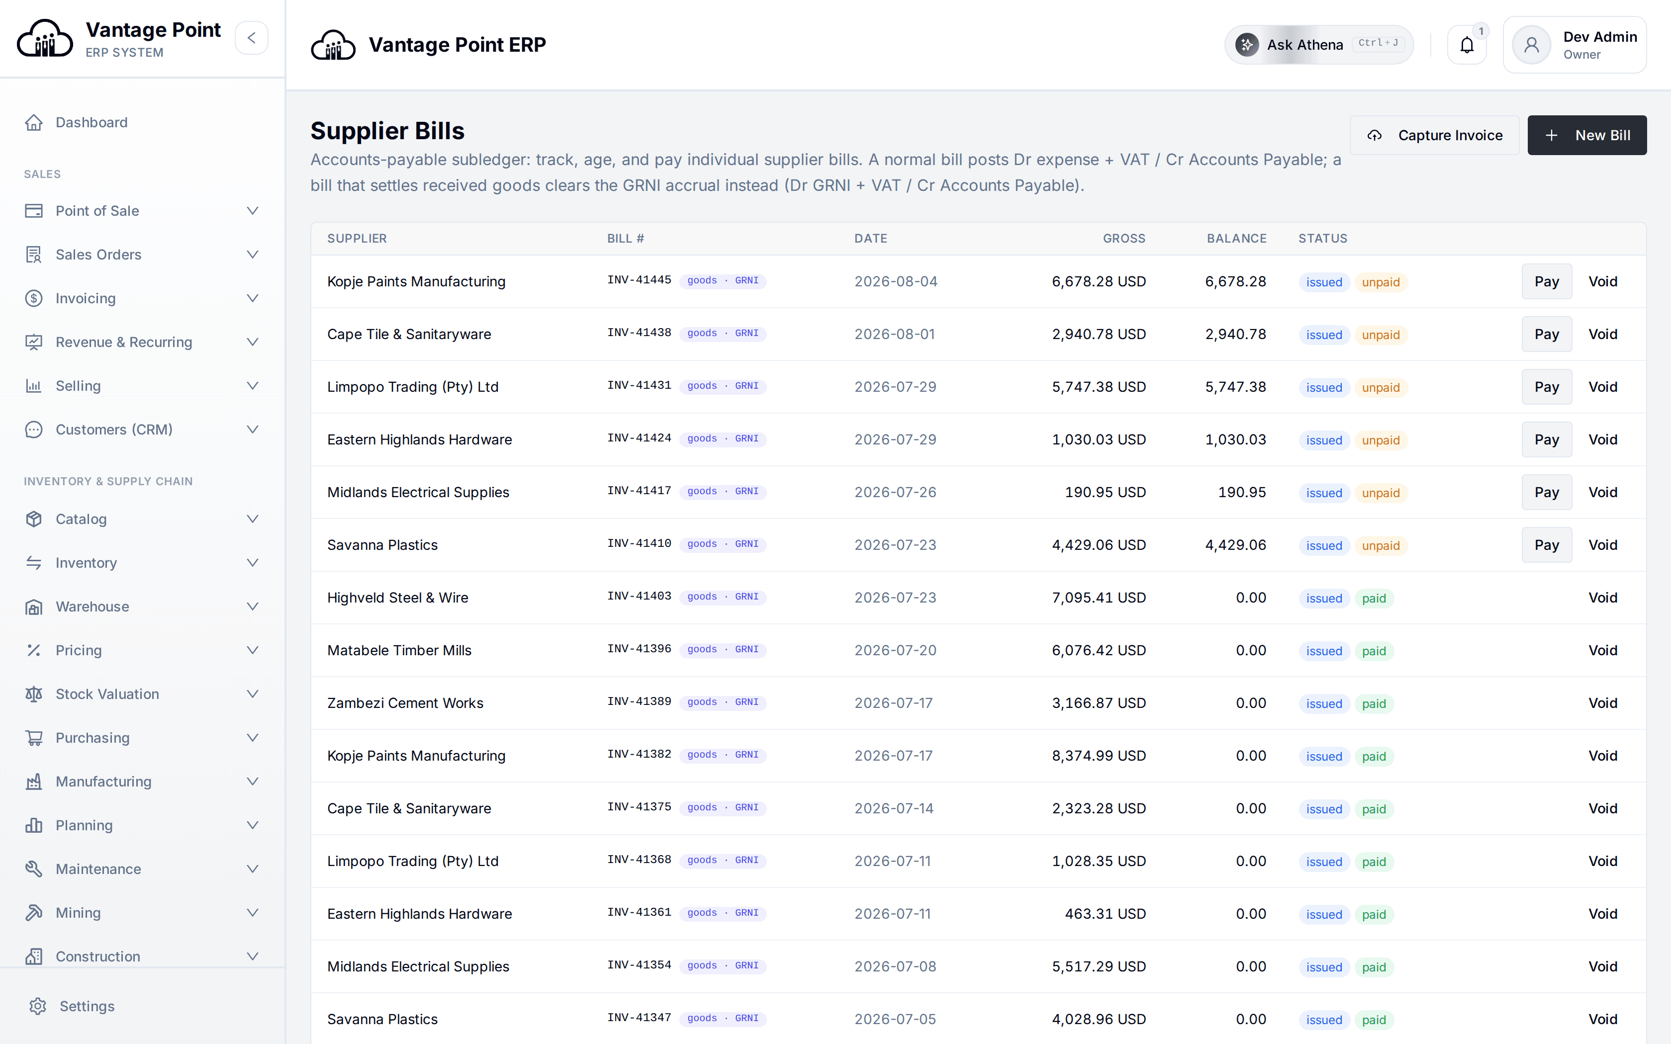The image size is (1671, 1044).
Task: Click the Invoicing dollar icon
Action: coord(34,298)
